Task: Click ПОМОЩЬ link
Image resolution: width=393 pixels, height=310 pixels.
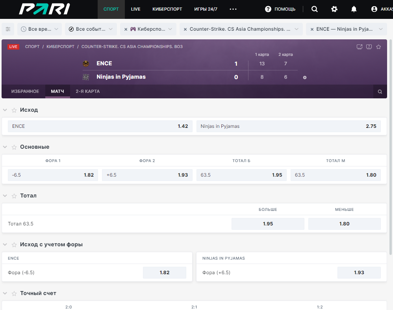Action: (x=285, y=9)
